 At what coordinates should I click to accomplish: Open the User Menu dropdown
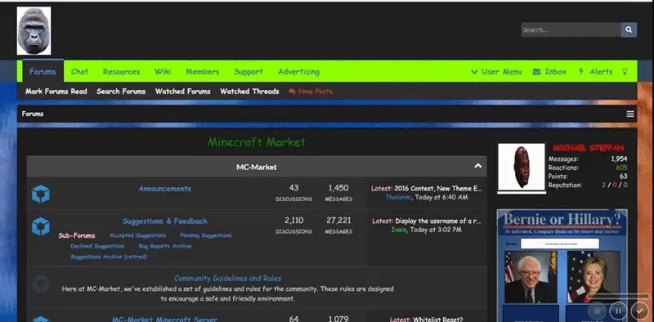click(497, 72)
